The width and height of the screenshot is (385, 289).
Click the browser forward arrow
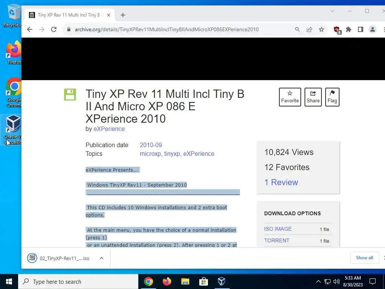[42, 29]
